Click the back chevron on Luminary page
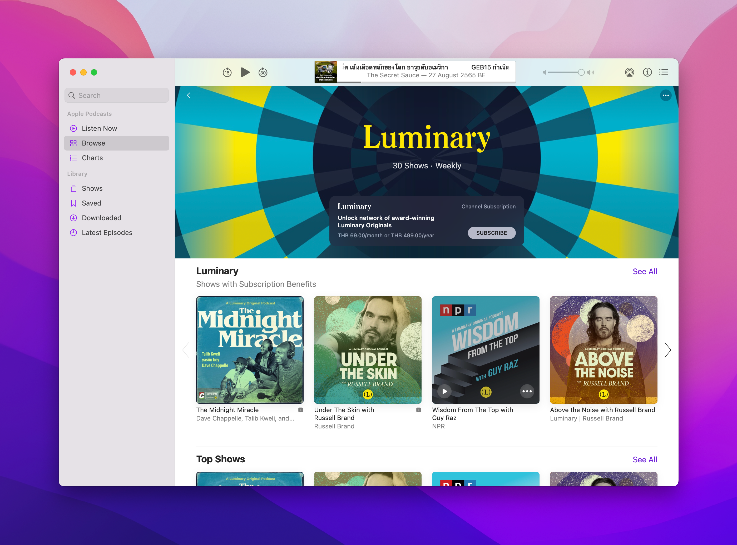Screen dimensions: 737x545 coord(189,95)
